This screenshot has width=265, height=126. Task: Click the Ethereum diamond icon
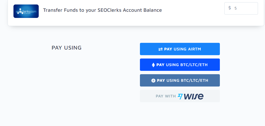coord(153,65)
